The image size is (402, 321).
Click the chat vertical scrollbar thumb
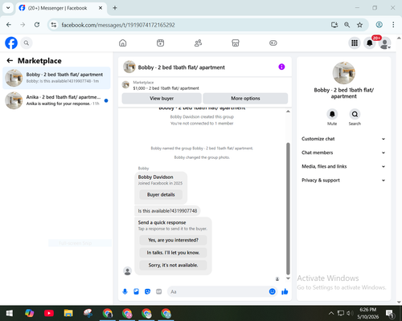[288, 209]
